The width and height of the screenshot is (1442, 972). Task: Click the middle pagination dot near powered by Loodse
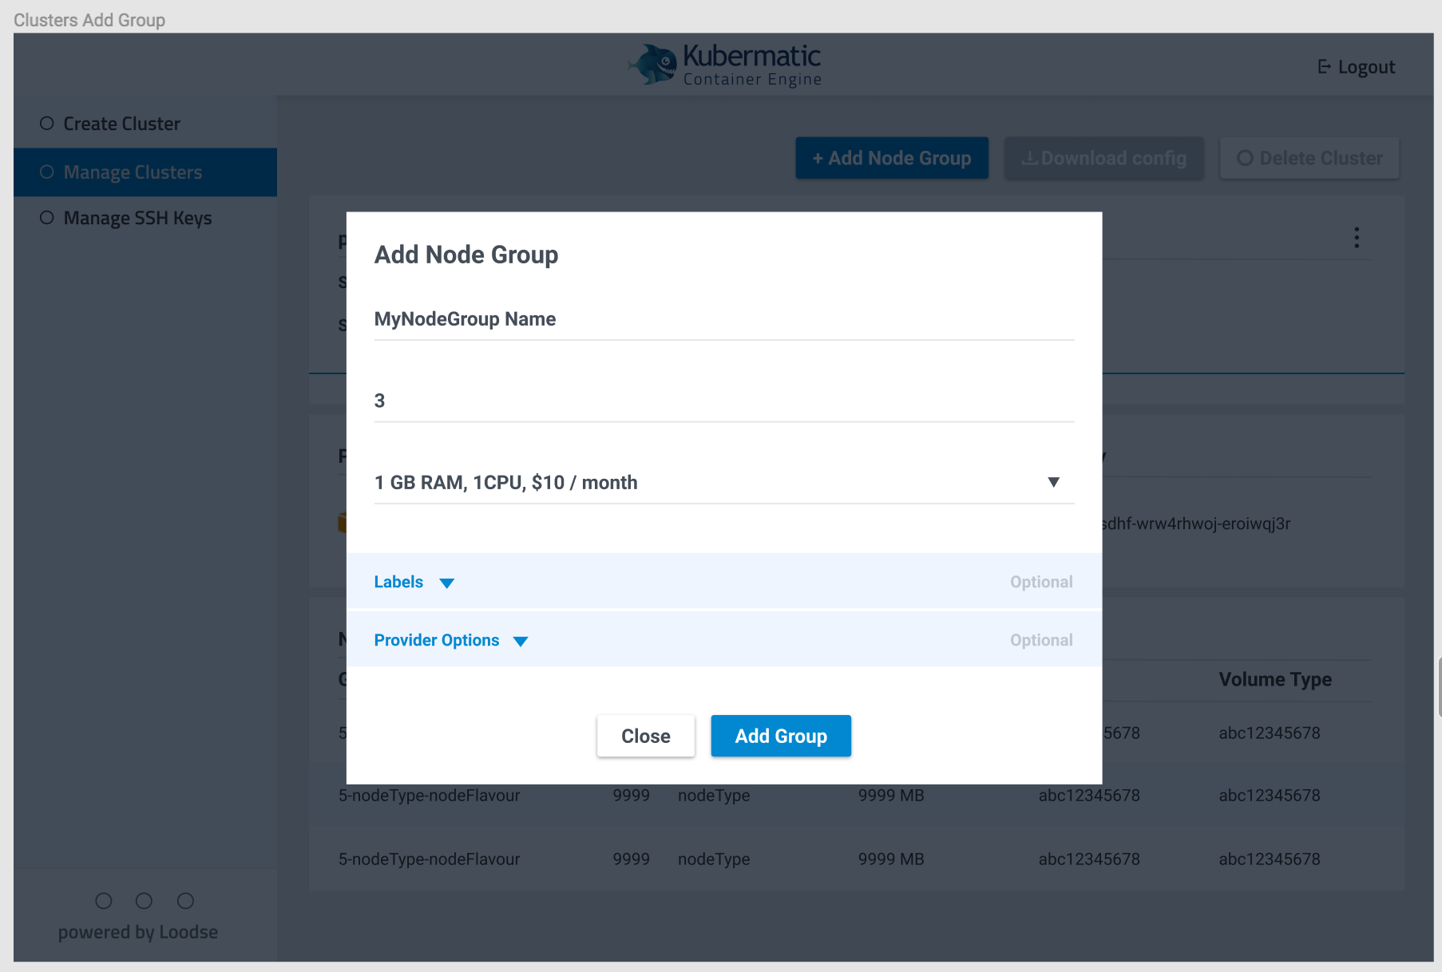click(x=145, y=900)
